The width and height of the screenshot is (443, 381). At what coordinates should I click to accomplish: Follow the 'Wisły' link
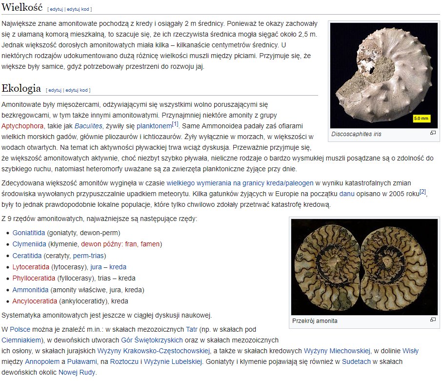[x=410, y=351]
